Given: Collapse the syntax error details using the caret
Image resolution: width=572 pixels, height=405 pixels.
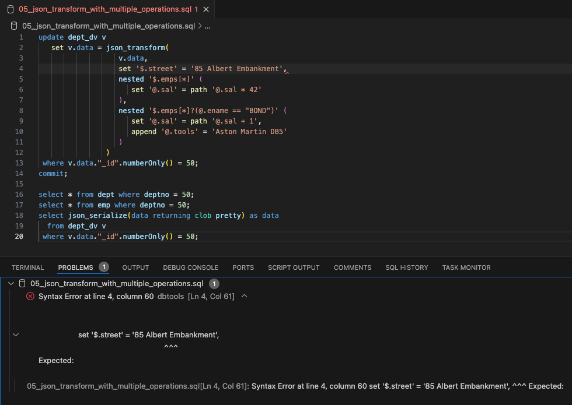Looking at the screenshot, I should click(x=245, y=296).
